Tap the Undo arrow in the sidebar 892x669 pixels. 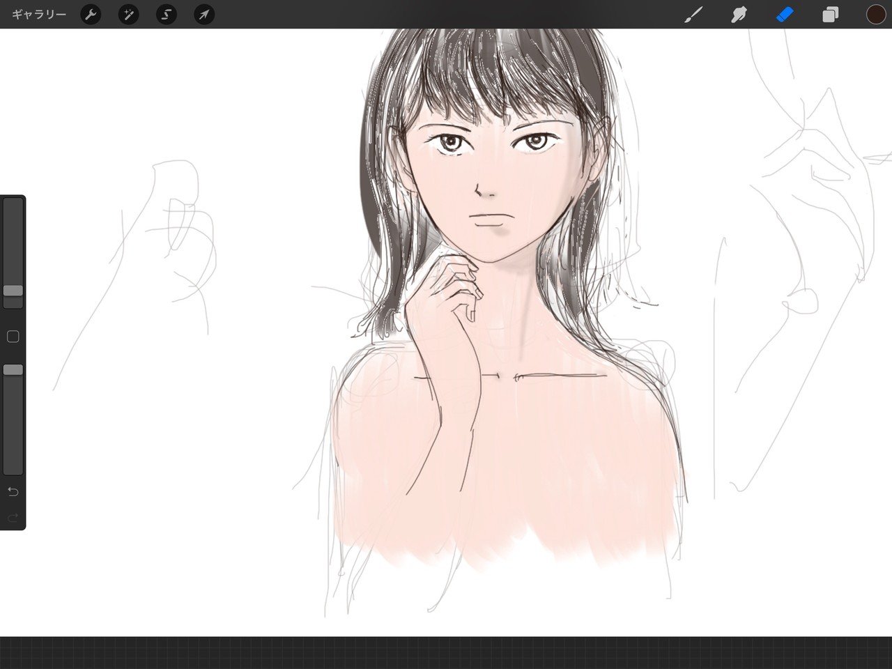coord(13,492)
